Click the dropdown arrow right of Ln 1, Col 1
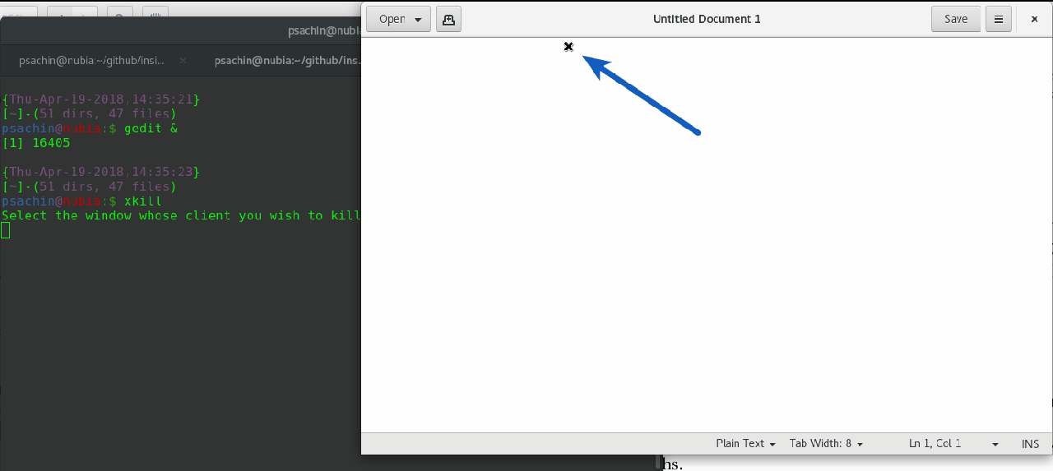This screenshot has height=471, width=1053. 995,444
